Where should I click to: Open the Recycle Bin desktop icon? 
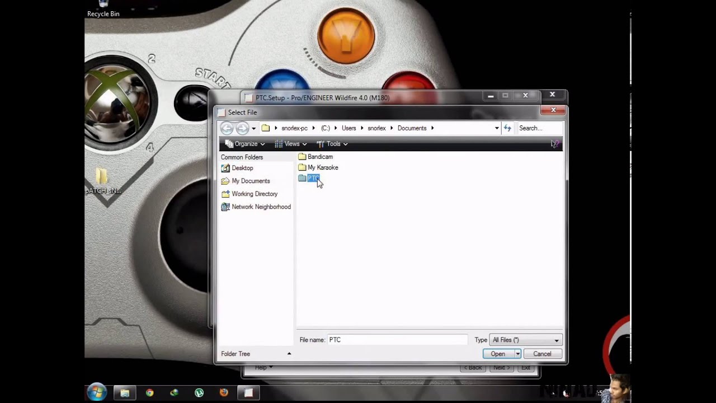tap(103, 9)
